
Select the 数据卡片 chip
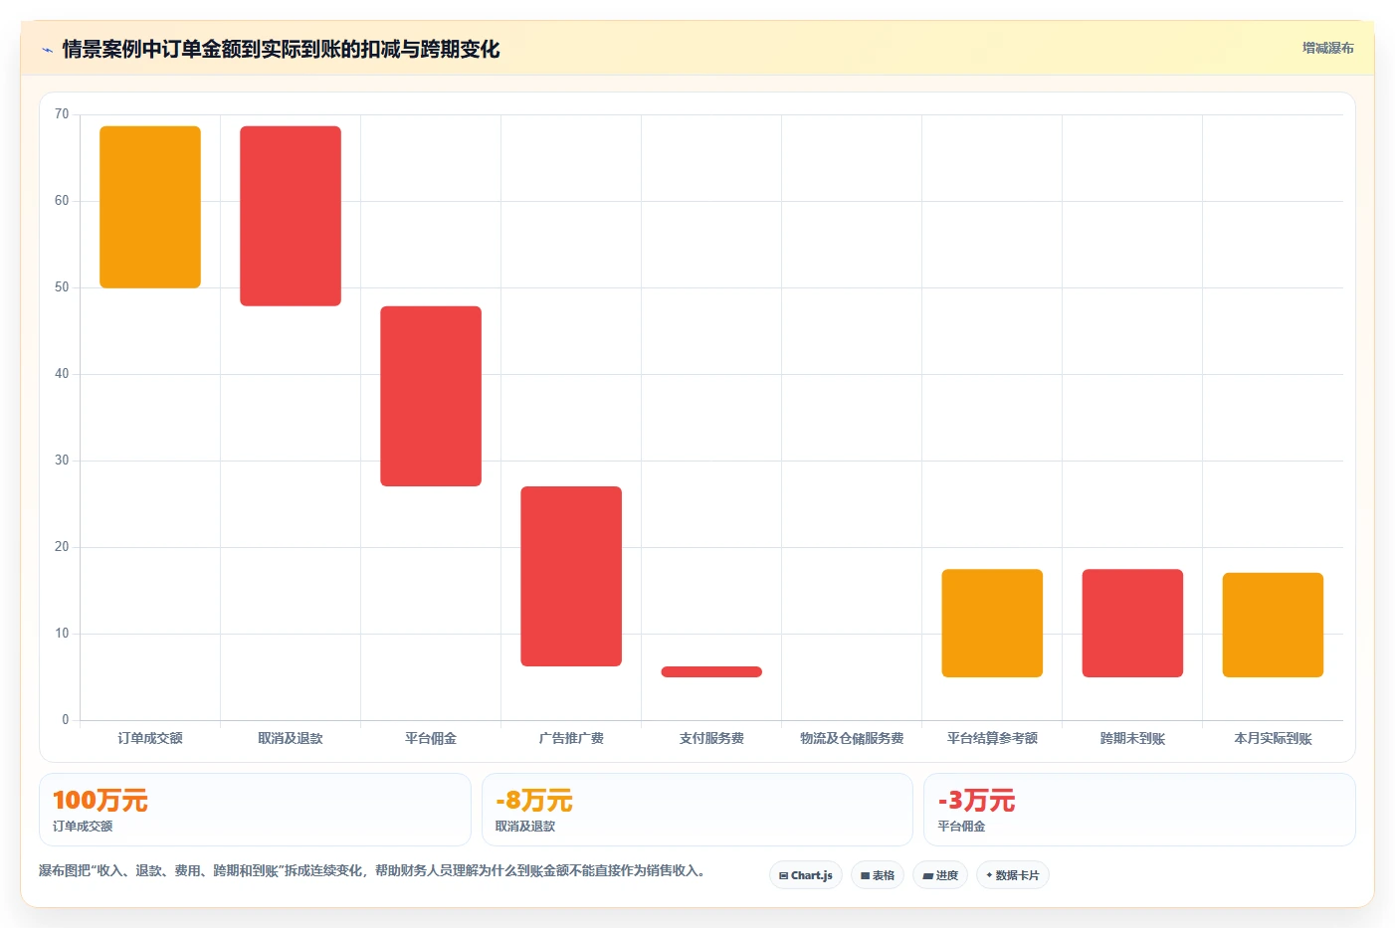[1013, 875]
